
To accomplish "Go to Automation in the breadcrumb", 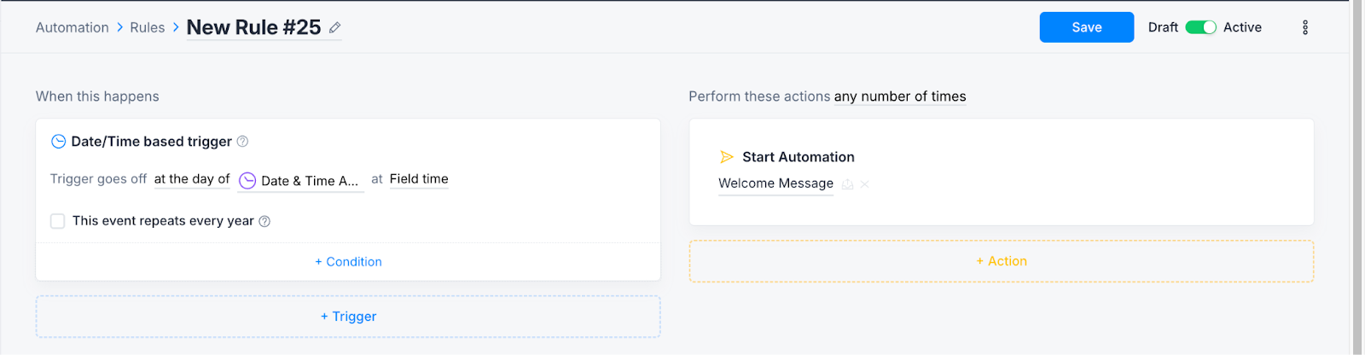I will click(73, 27).
